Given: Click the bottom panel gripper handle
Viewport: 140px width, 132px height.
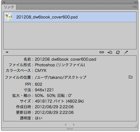Looking at the screenshot, I should click(70, 129).
